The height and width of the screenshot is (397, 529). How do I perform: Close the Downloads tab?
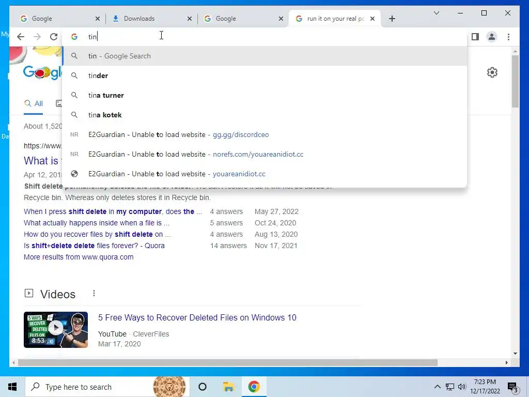point(190,19)
